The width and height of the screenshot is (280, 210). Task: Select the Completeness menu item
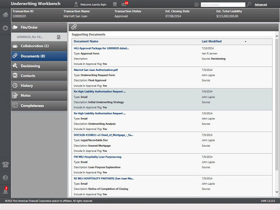pyautogui.click(x=39, y=105)
